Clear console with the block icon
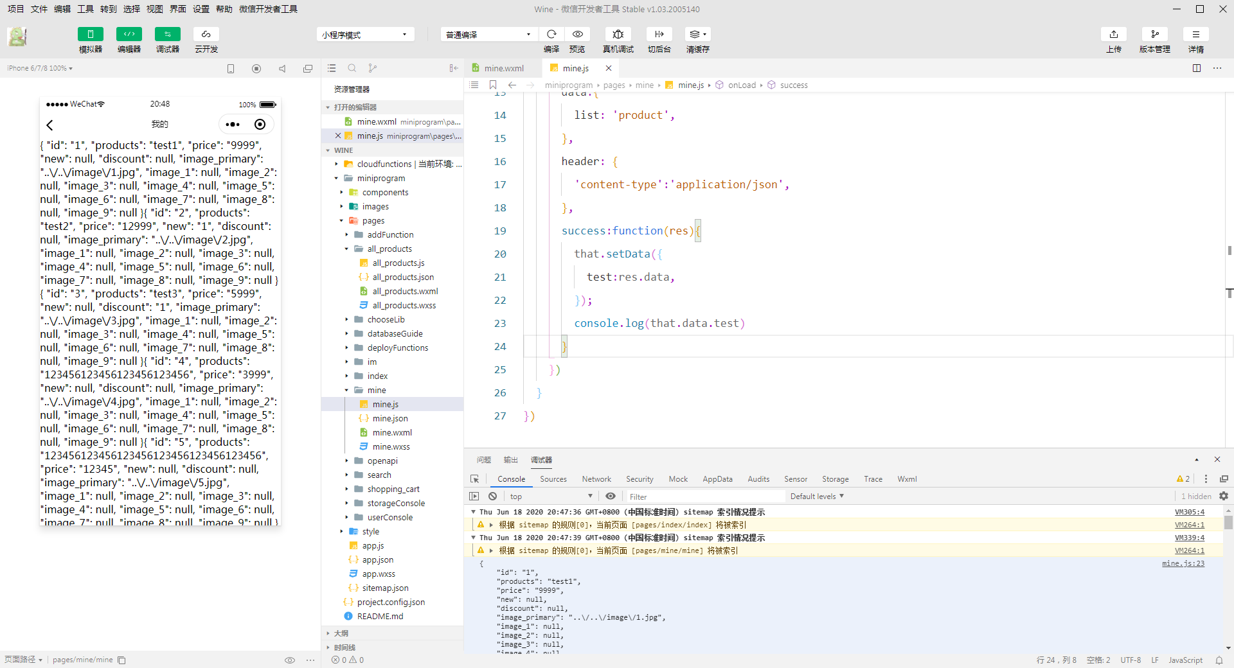This screenshot has height=668, width=1234. pos(492,497)
